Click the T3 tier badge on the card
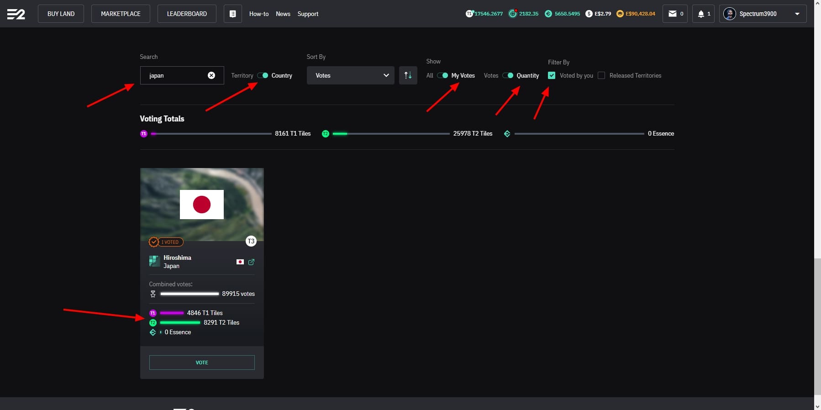Screen dimensions: 821x410 click(x=251, y=241)
